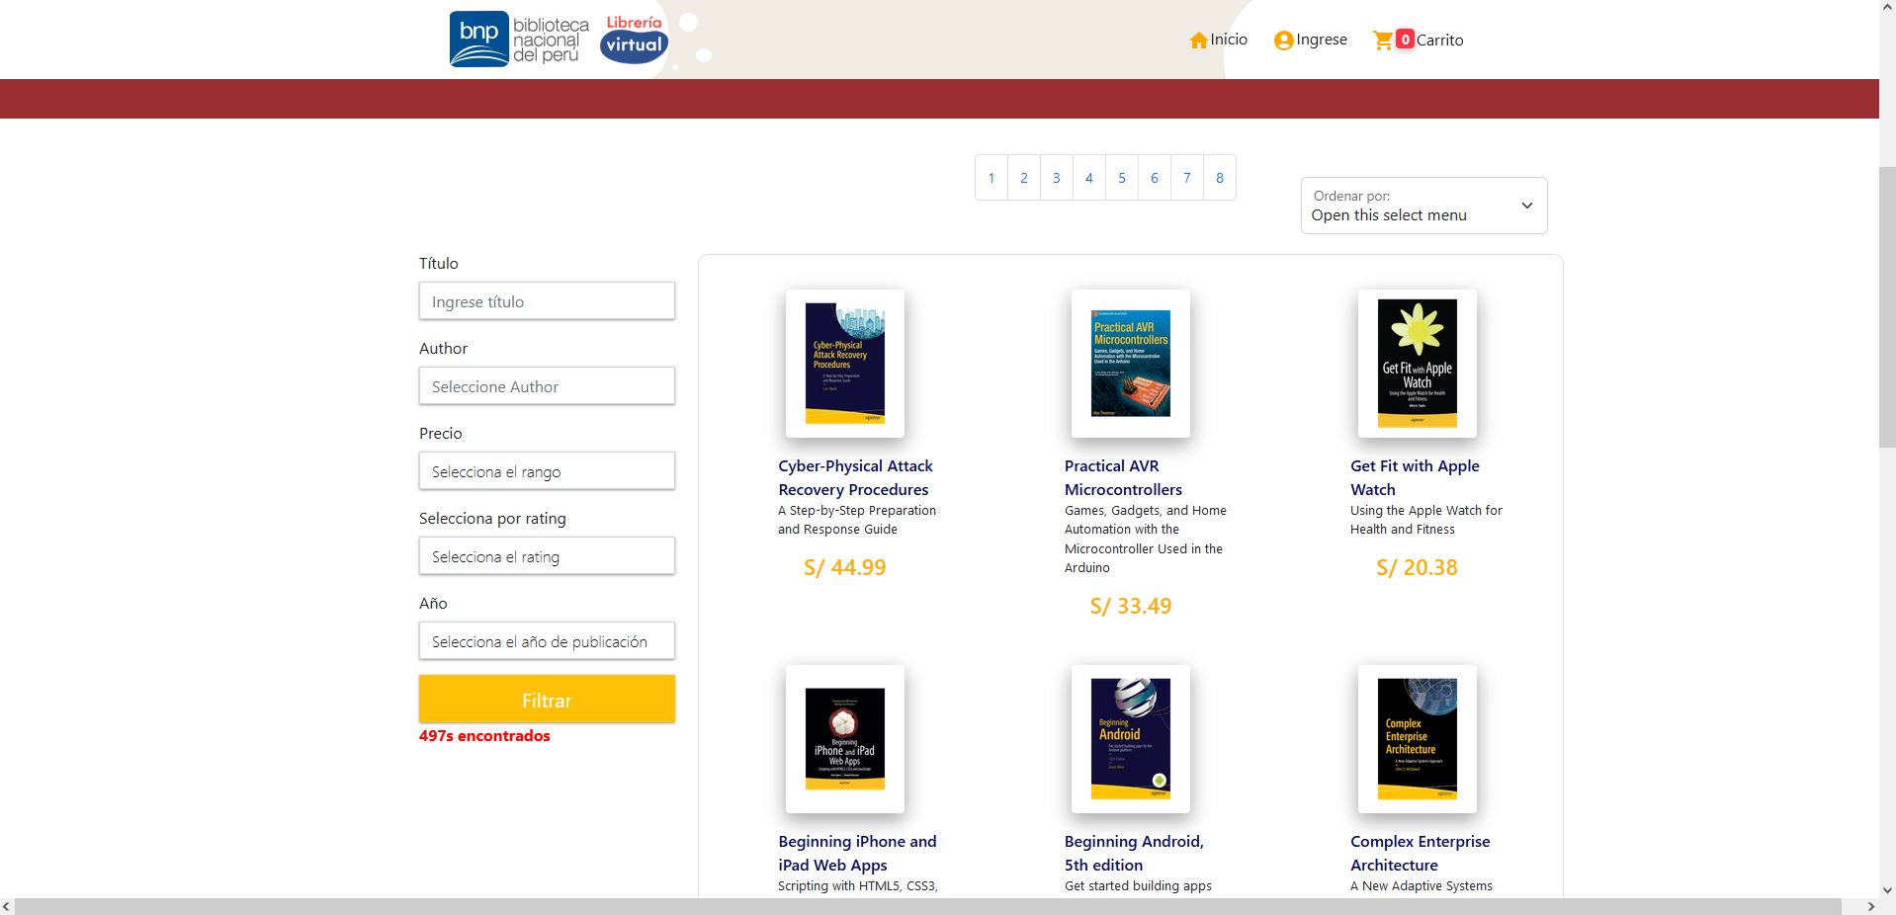The width and height of the screenshot is (1896, 915).
Task: Open the 'Seleccione Author' selector
Action: click(x=547, y=386)
